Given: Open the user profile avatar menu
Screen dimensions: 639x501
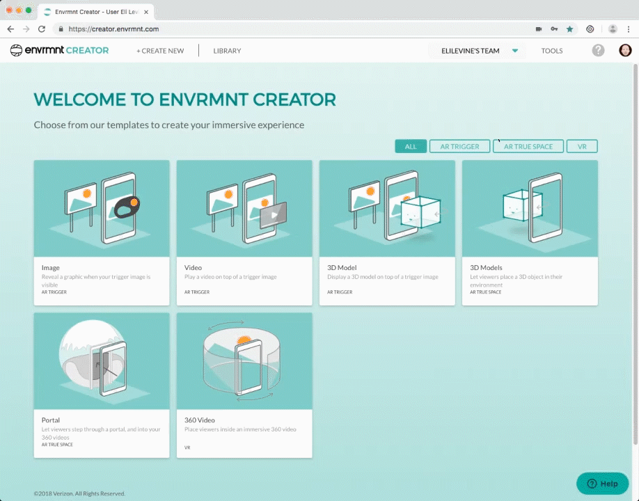Looking at the screenshot, I should point(625,51).
